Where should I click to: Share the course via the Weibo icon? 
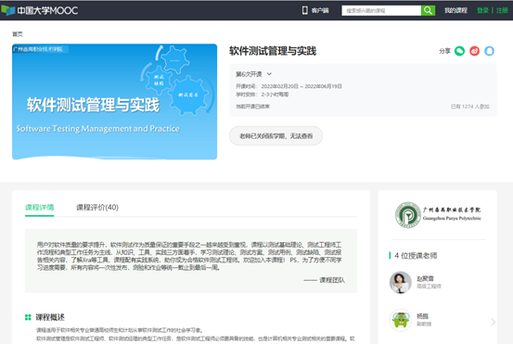(x=474, y=51)
